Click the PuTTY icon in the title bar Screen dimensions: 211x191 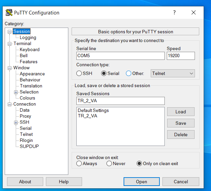click(9, 12)
